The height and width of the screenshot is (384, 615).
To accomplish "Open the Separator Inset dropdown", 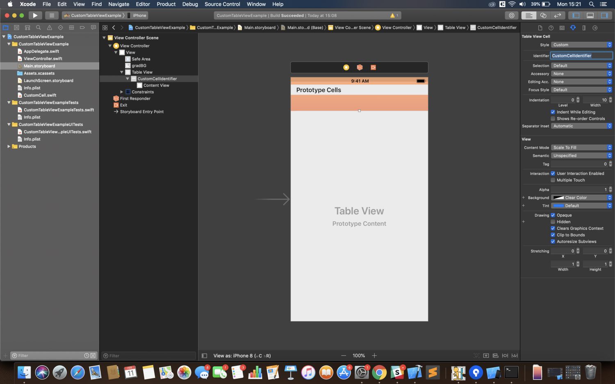I will pyautogui.click(x=581, y=126).
